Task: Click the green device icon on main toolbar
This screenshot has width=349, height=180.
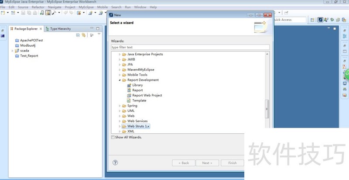Action: click(x=42, y=13)
